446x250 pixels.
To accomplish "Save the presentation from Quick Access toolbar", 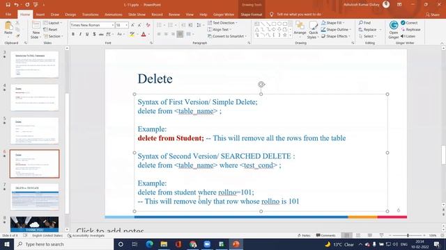I will click(8, 5).
